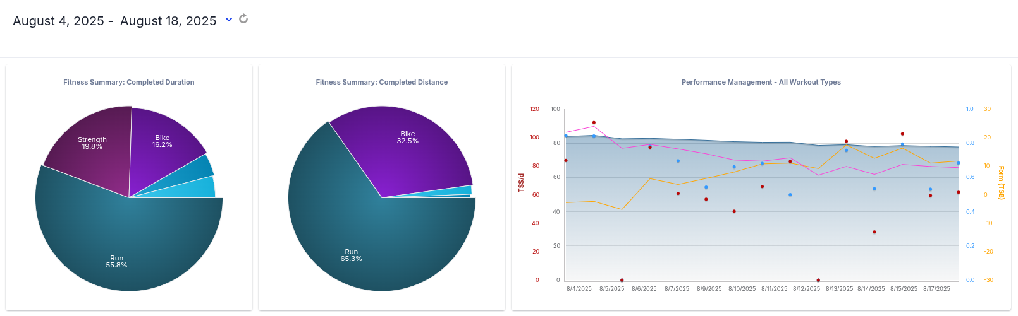The height and width of the screenshot is (316, 1018).
Task: Click the 8/10/2025 date label on chart axis
Action: (x=742, y=289)
